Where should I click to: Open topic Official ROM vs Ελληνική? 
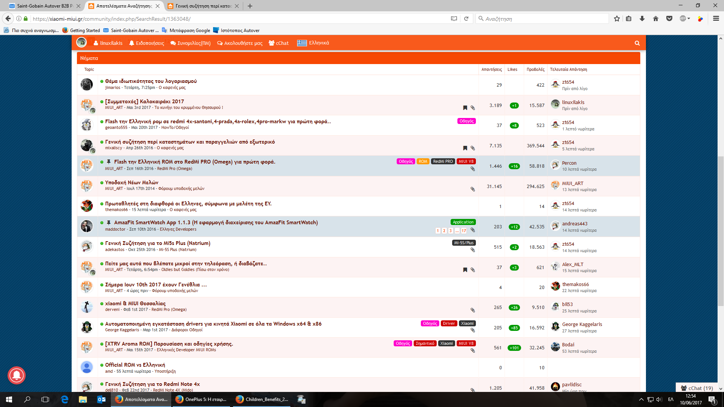135,365
